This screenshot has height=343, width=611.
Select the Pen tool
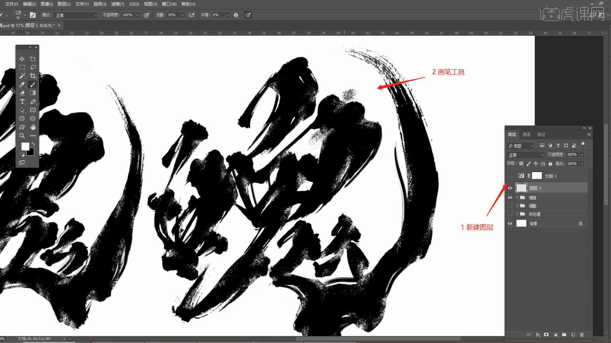tap(33, 102)
